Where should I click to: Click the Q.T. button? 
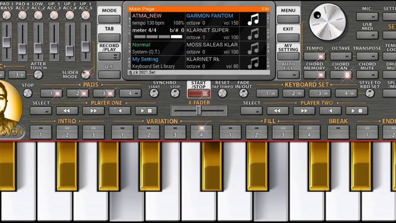109,75
